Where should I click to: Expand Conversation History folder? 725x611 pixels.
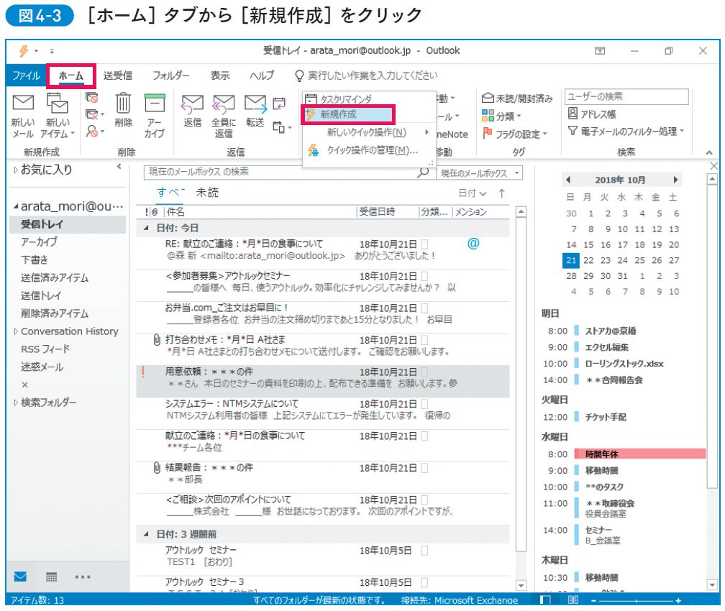point(16,331)
